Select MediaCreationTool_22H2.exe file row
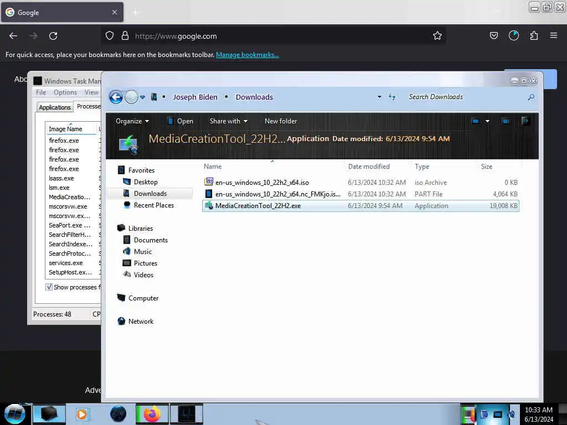 click(x=361, y=206)
